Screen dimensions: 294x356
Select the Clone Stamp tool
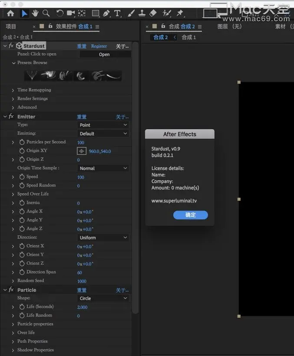click(142, 13)
